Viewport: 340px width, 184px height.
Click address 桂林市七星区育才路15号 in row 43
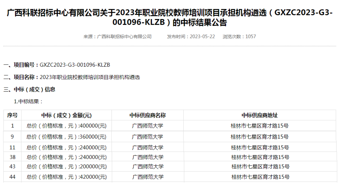coord(260,166)
